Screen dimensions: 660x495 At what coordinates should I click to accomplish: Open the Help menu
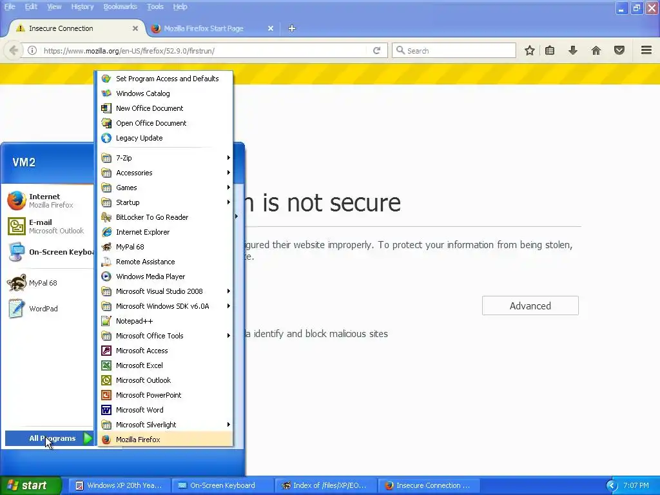click(180, 6)
